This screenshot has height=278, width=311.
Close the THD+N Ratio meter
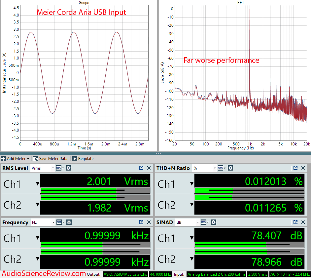point(303,168)
